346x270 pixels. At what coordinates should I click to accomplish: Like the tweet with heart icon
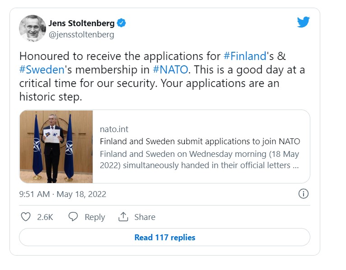coord(26,217)
